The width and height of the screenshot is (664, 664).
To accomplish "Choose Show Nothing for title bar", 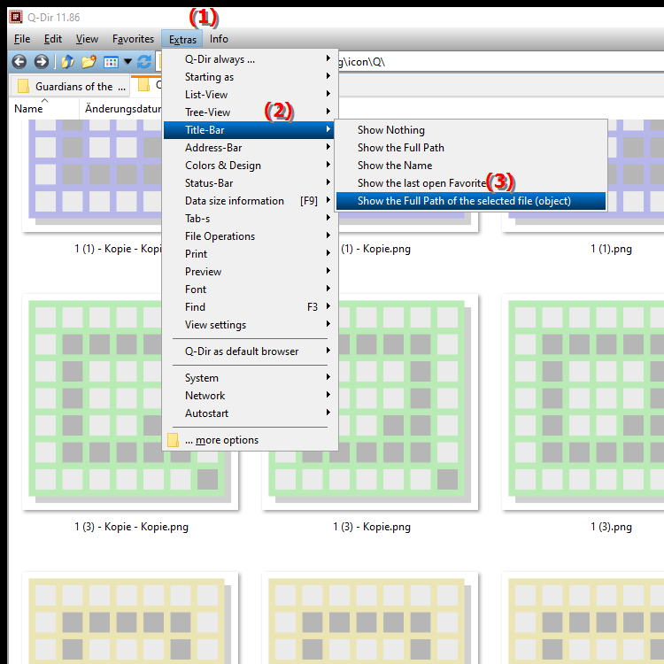I will tap(471, 130).
